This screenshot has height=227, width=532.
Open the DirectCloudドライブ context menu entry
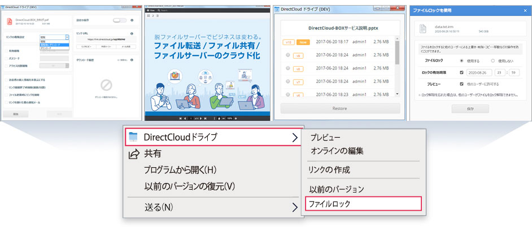click(x=212, y=137)
